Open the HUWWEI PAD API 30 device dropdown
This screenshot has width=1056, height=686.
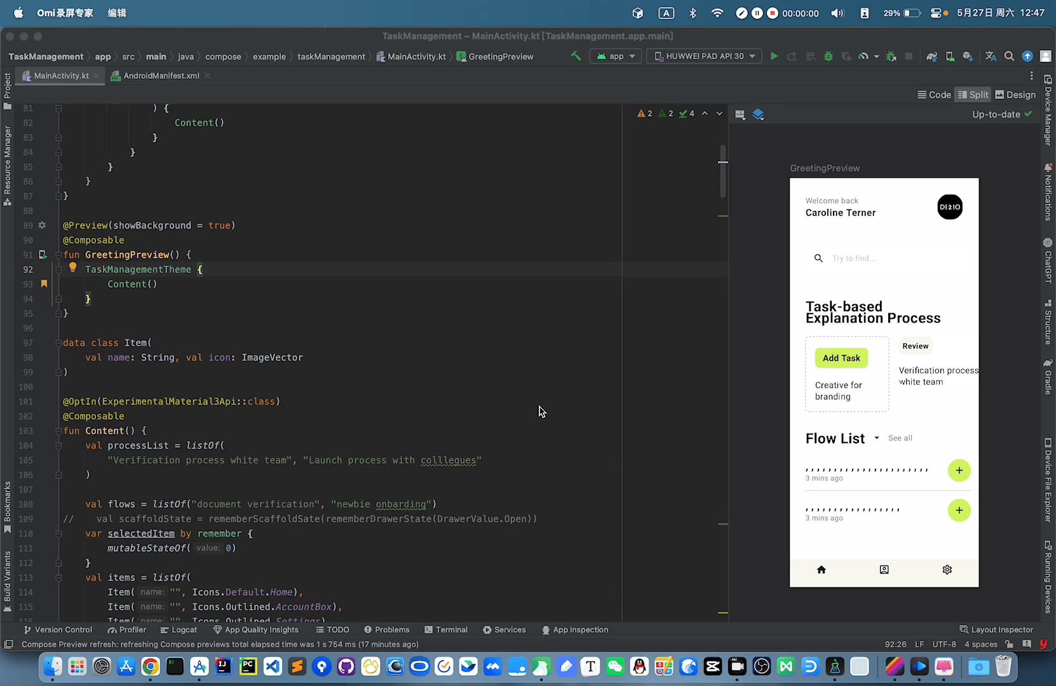click(704, 56)
